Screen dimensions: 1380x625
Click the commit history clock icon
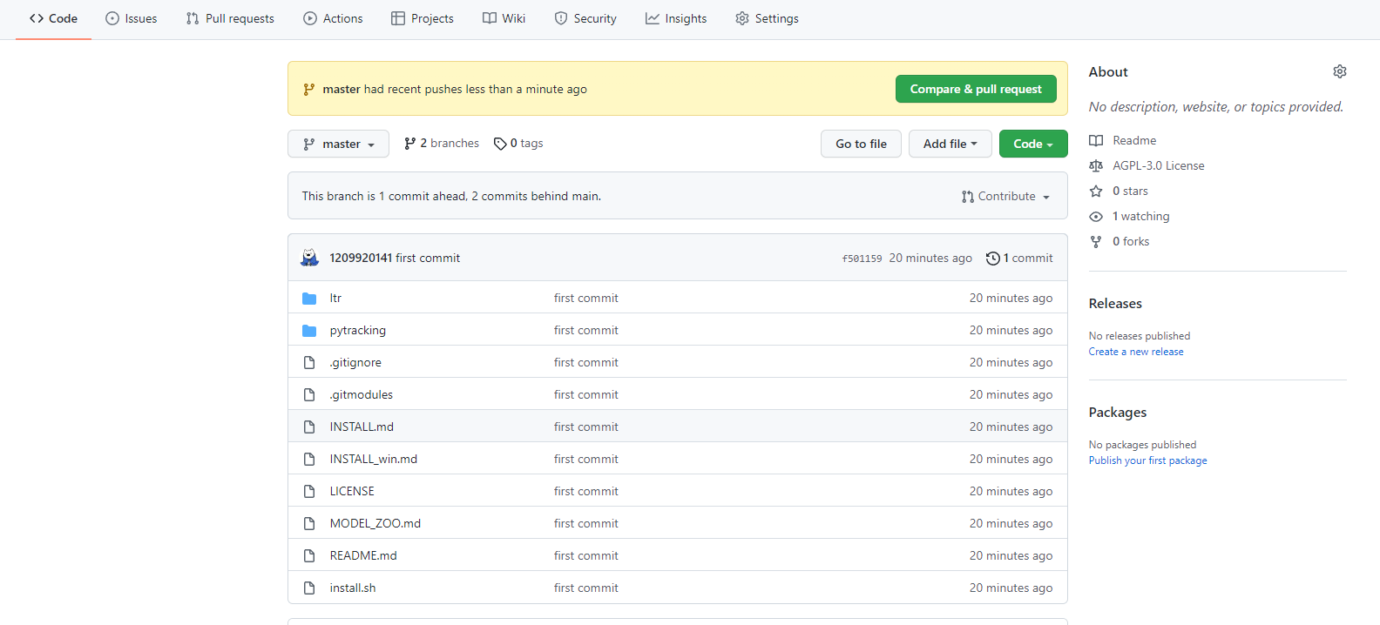(x=992, y=259)
